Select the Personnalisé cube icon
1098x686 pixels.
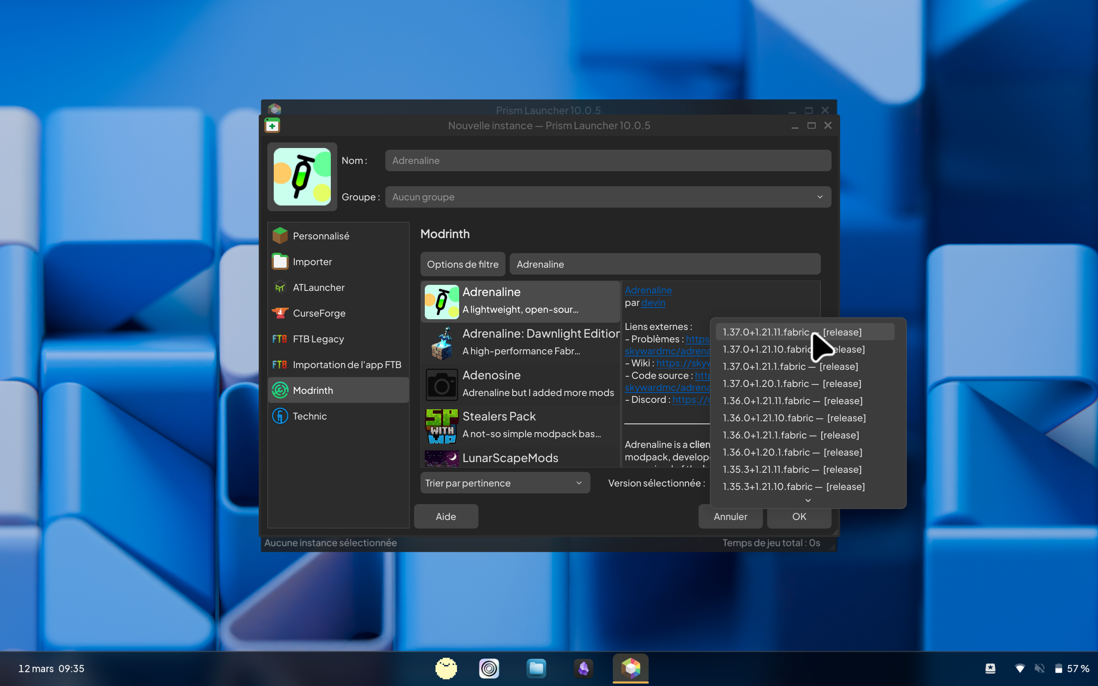pos(280,236)
